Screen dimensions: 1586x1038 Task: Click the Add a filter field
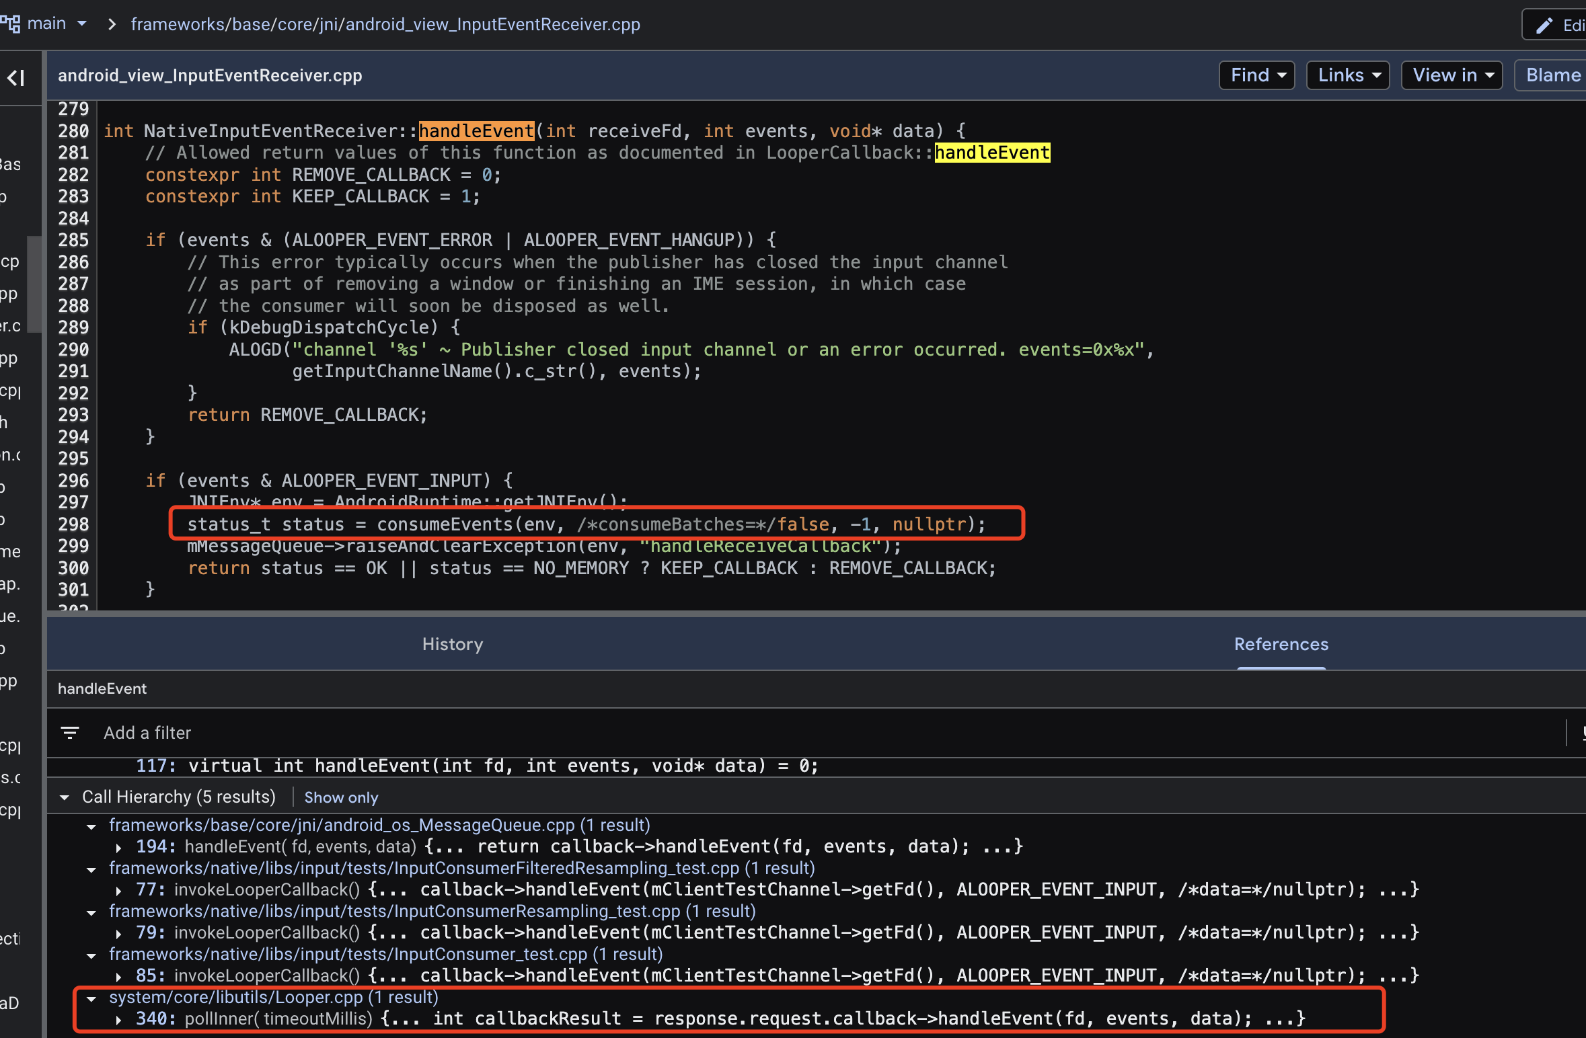(x=147, y=733)
